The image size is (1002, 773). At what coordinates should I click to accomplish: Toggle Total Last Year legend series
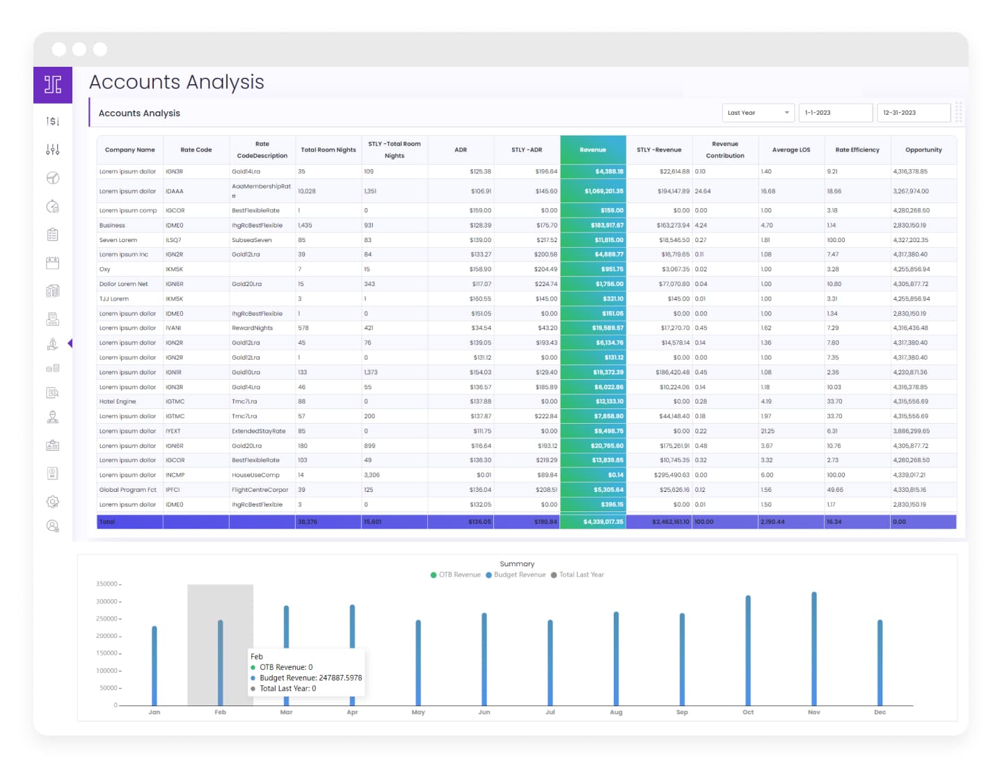pyautogui.click(x=578, y=575)
